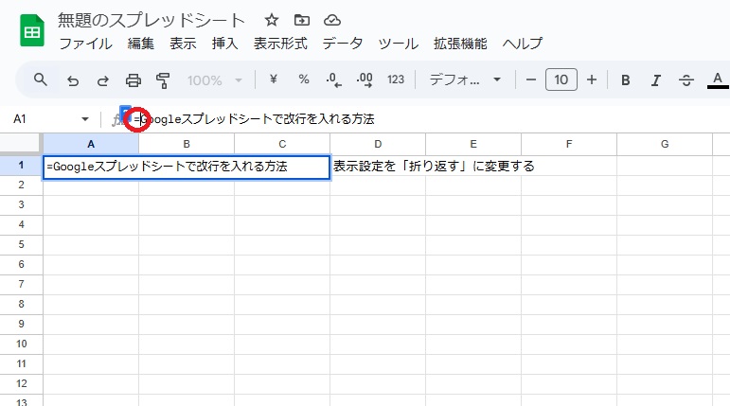Toggle strikethrough formatting
The image size is (730, 406).
click(685, 80)
